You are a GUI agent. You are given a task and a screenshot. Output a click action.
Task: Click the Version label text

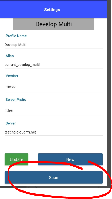tap(12, 76)
